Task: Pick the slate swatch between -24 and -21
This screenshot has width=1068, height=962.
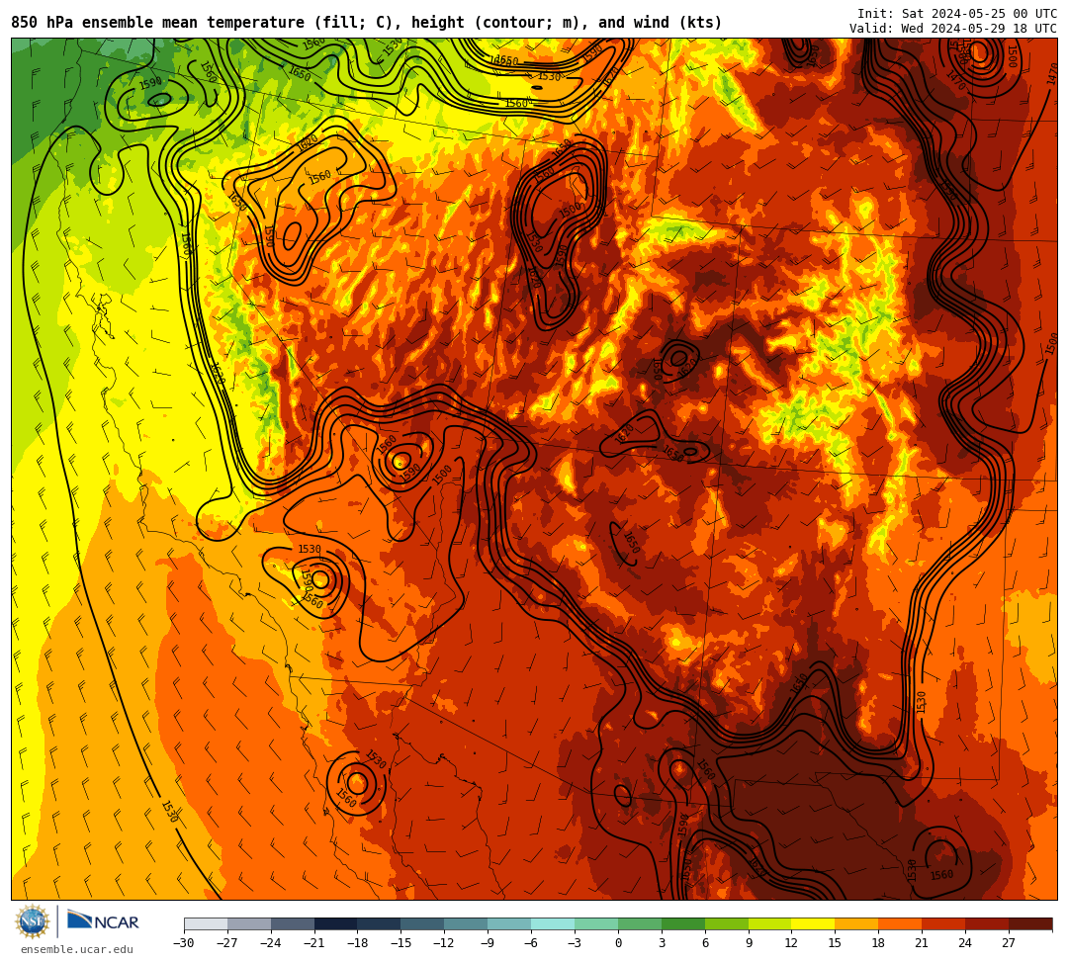Action: pyautogui.click(x=293, y=923)
